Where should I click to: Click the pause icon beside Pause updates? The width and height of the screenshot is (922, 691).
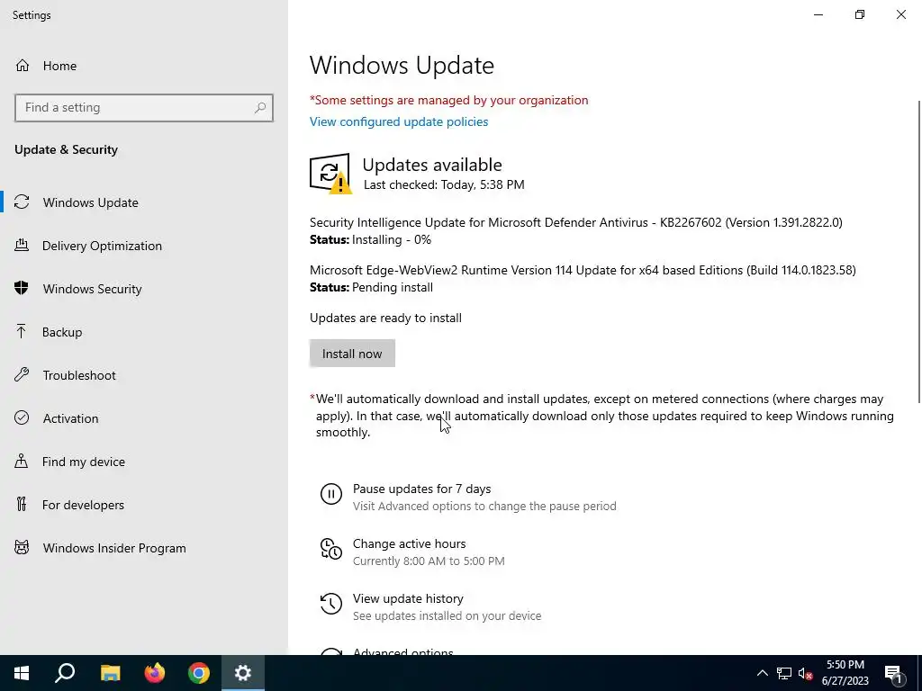[x=331, y=494]
